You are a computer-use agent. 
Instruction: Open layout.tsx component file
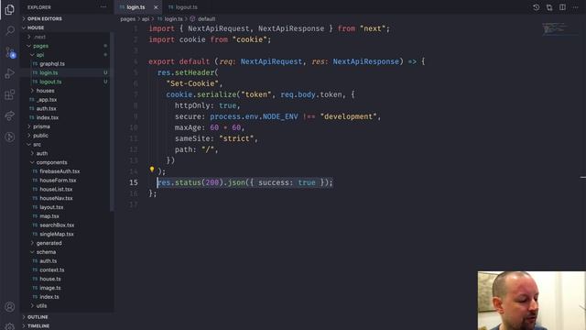click(x=51, y=207)
